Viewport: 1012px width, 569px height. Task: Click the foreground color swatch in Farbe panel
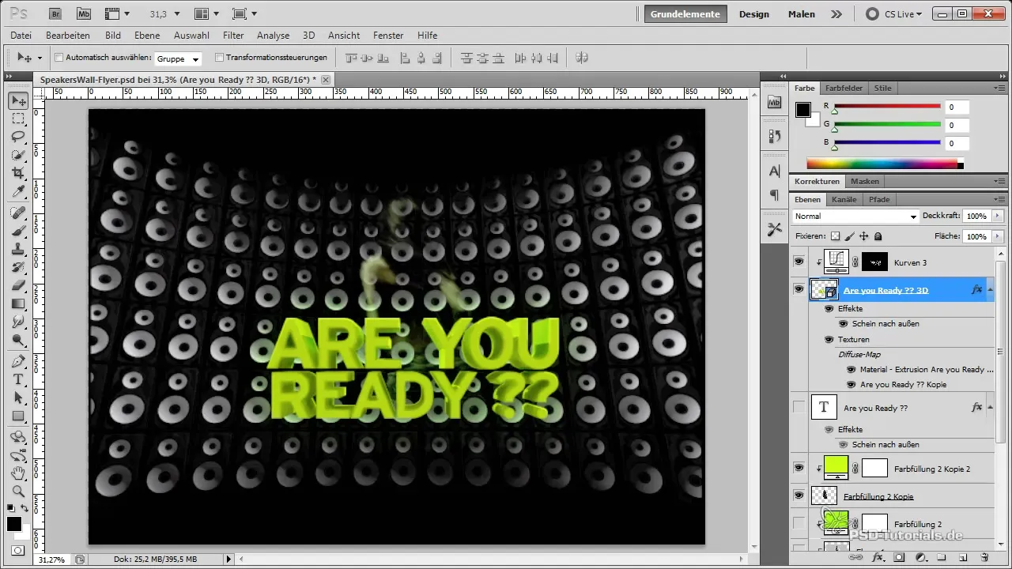(803, 110)
